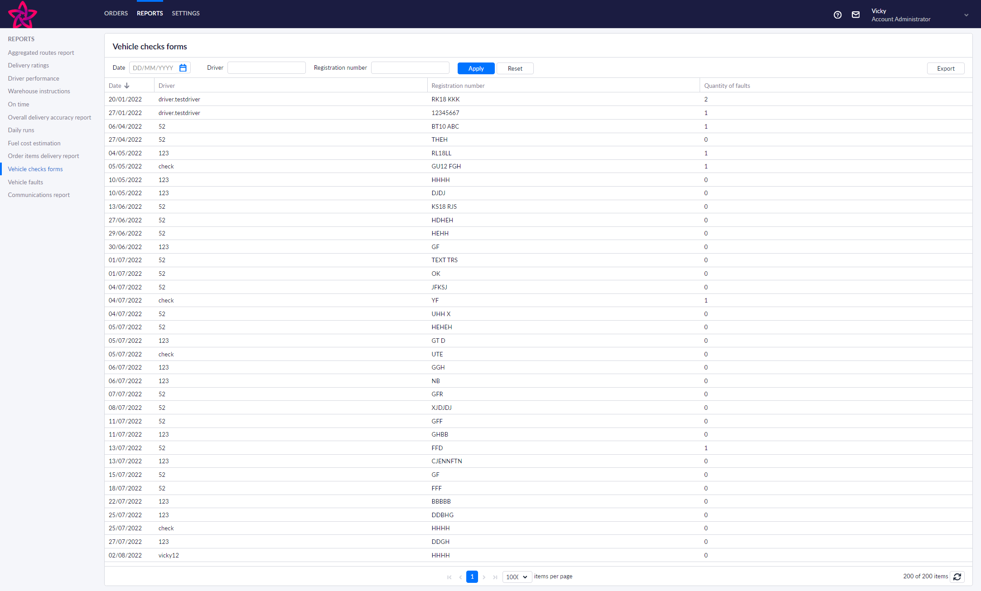This screenshot has height=591, width=981.
Task: Click the Date sort arrow icon
Action: pos(127,86)
